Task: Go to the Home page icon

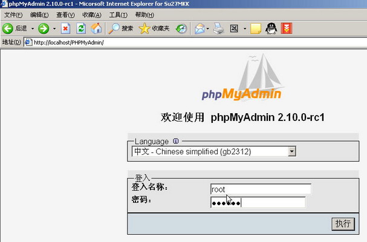Action: (96, 28)
